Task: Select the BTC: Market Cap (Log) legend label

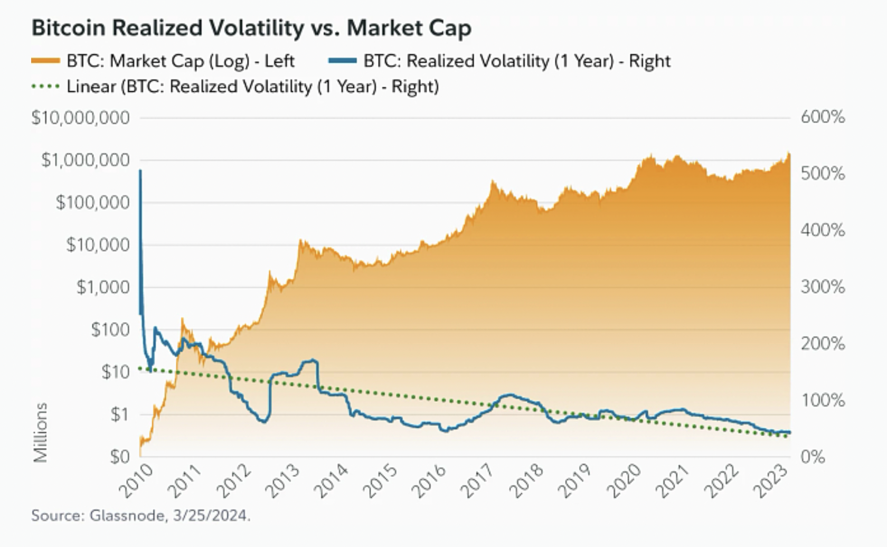Action: [181, 61]
